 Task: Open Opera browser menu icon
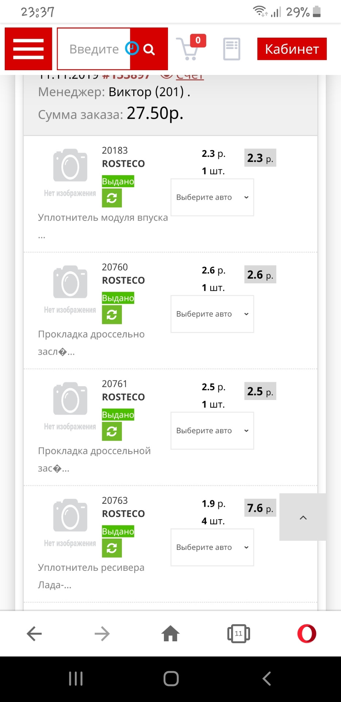(307, 634)
